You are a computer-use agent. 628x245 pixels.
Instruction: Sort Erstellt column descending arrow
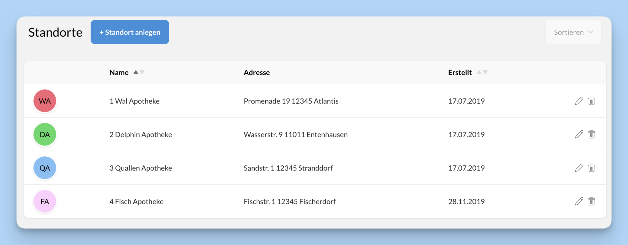(x=485, y=72)
